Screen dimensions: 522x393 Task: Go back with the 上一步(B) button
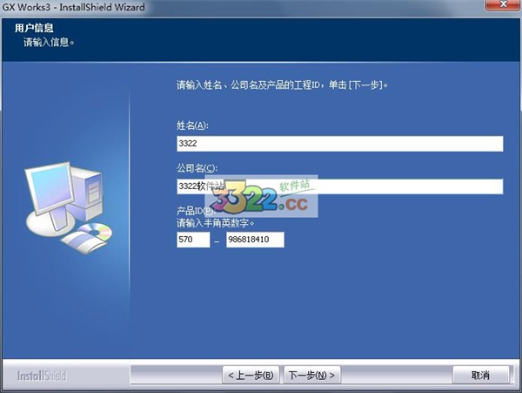coord(251,376)
